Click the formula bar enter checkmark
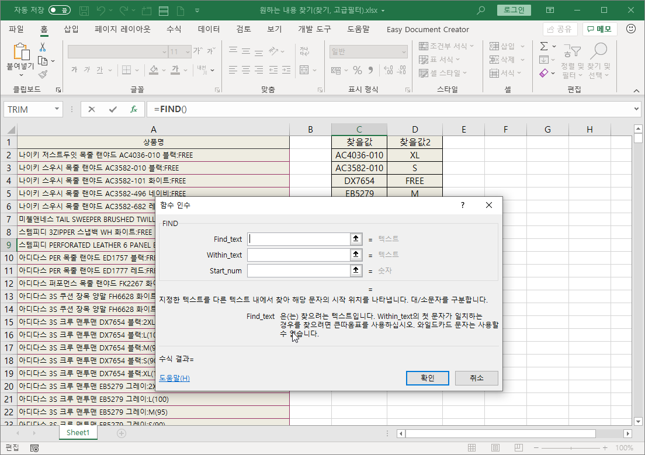Image resolution: width=645 pixels, height=455 pixels. tap(113, 109)
